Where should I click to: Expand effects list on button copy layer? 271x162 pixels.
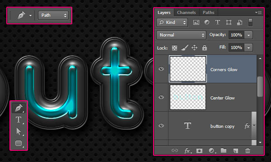254,126
